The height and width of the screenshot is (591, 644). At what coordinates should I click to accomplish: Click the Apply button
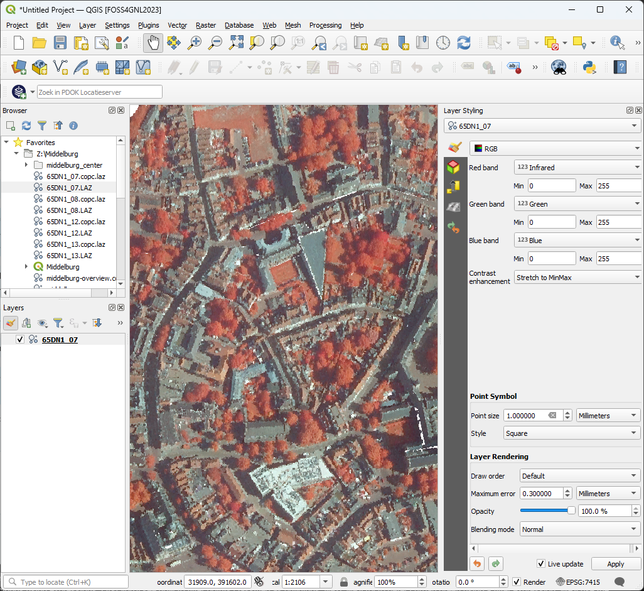pyautogui.click(x=616, y=564)
